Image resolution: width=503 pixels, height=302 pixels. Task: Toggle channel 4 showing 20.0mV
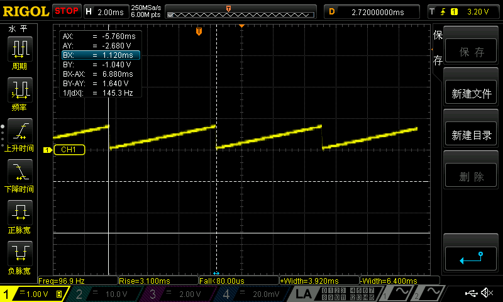coord(253,294)
